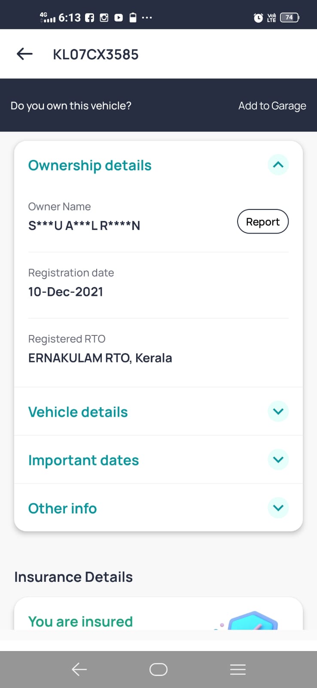Screen dimensions: 317x688
Task: Tap the Ownership details heading
Action: click(90, 166)
